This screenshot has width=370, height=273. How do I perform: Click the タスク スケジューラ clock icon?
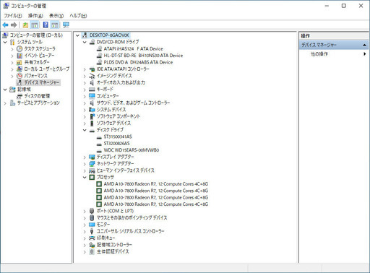20,48
